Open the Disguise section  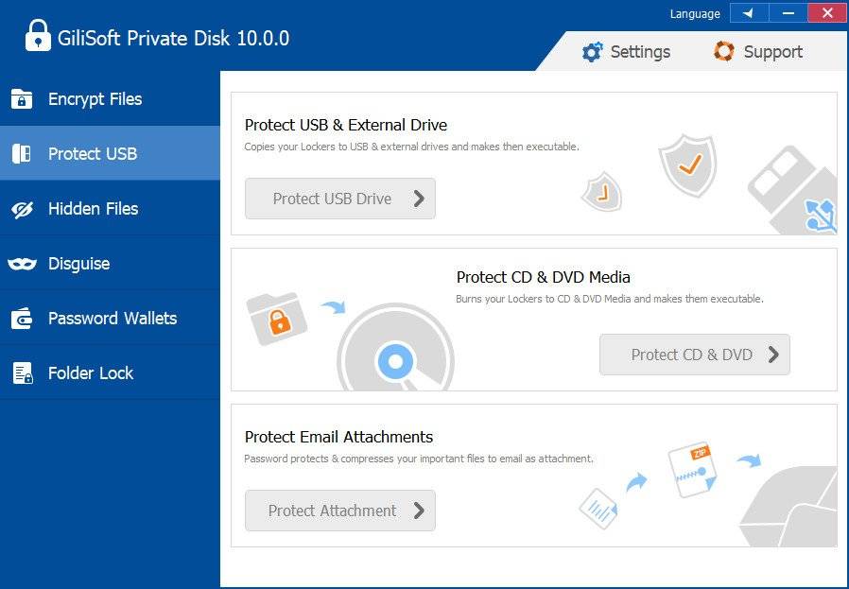click(110, 264)
